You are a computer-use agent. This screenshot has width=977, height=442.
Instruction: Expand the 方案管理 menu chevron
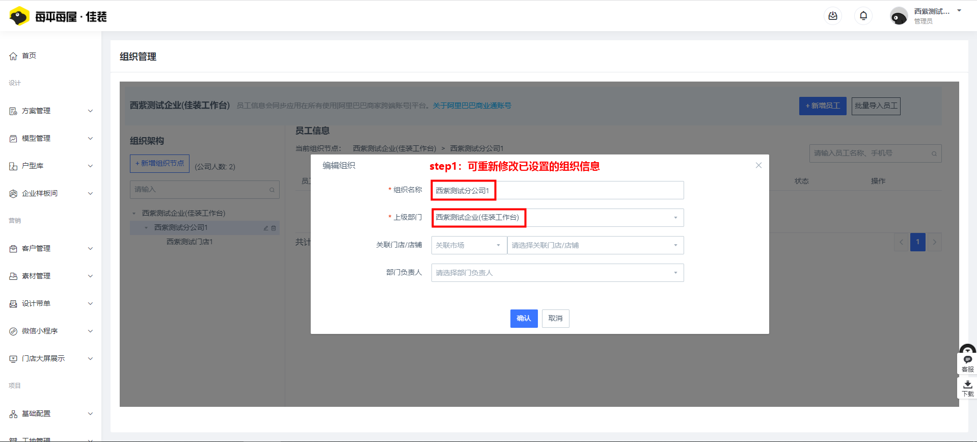click(x=90, y=111)
